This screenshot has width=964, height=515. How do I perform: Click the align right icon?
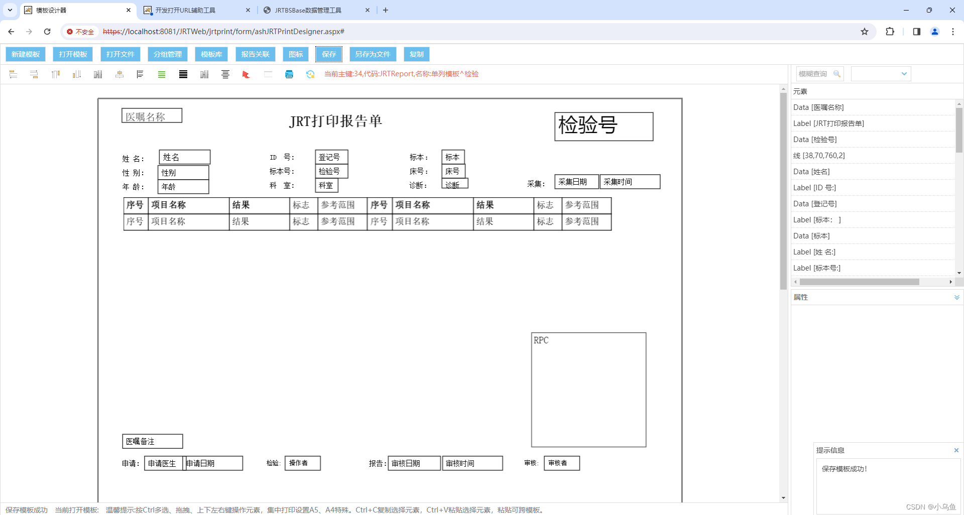click(34, 74)
